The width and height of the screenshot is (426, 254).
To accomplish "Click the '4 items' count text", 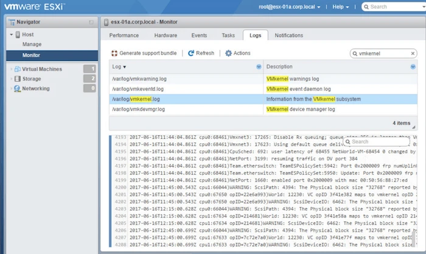I will pos(401,123).
